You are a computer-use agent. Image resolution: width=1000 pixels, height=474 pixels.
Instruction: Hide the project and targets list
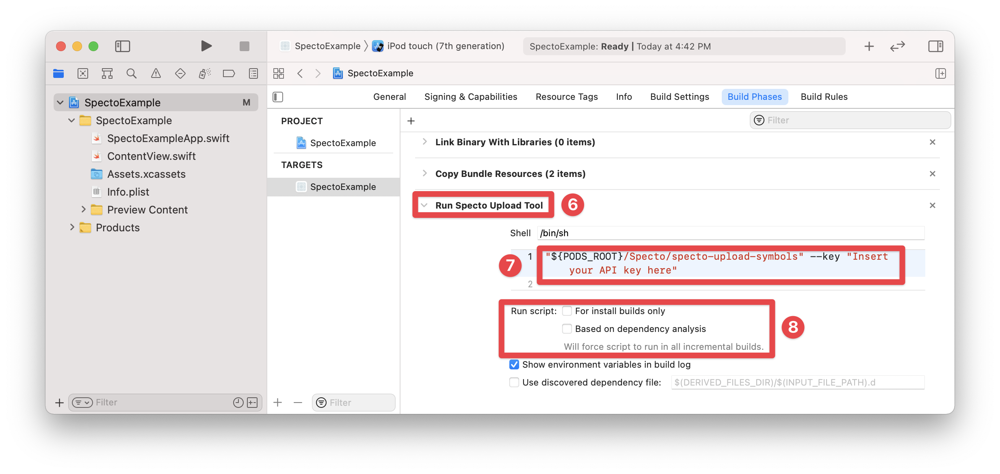[x=278, y=97]
